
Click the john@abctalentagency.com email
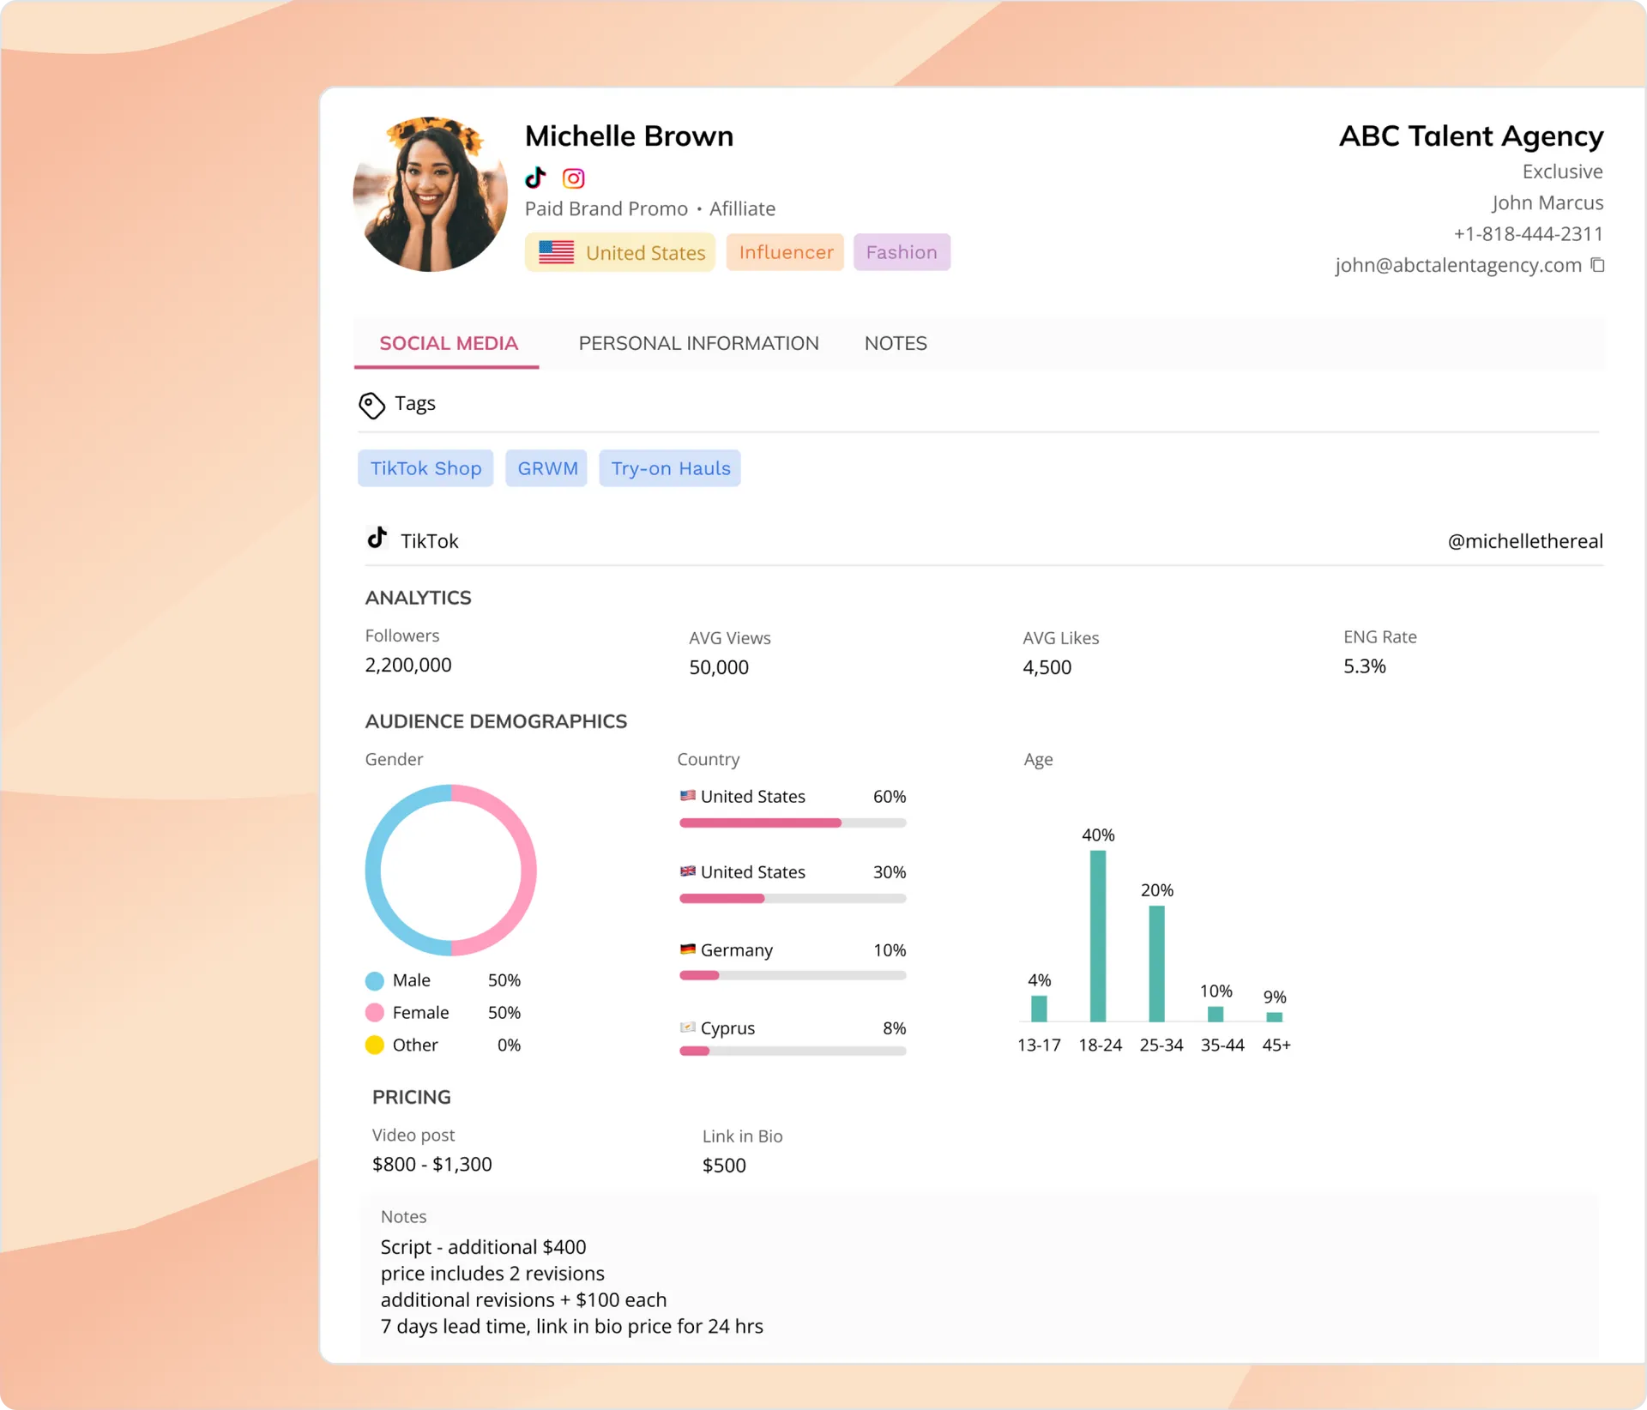1457,265
